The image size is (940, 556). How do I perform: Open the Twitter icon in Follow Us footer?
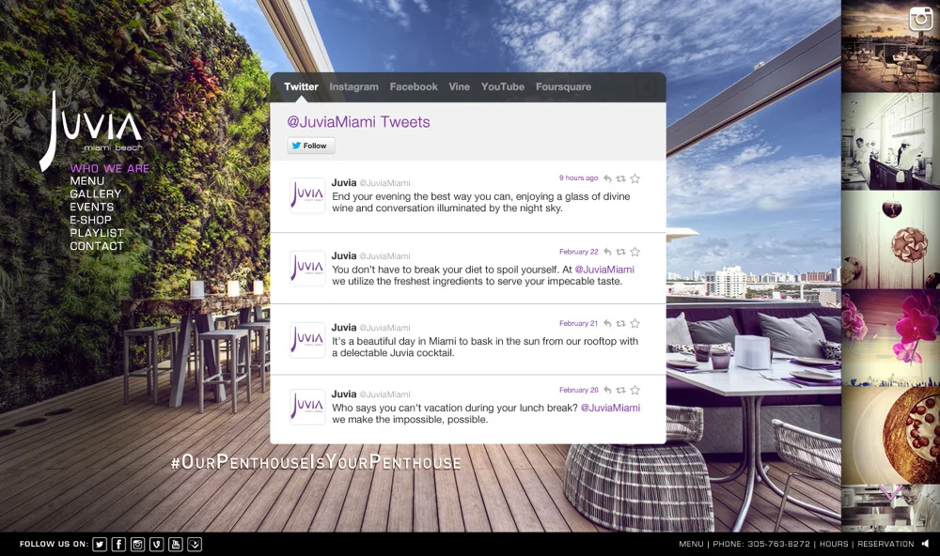pyautogui.click(x=100, y=544)
